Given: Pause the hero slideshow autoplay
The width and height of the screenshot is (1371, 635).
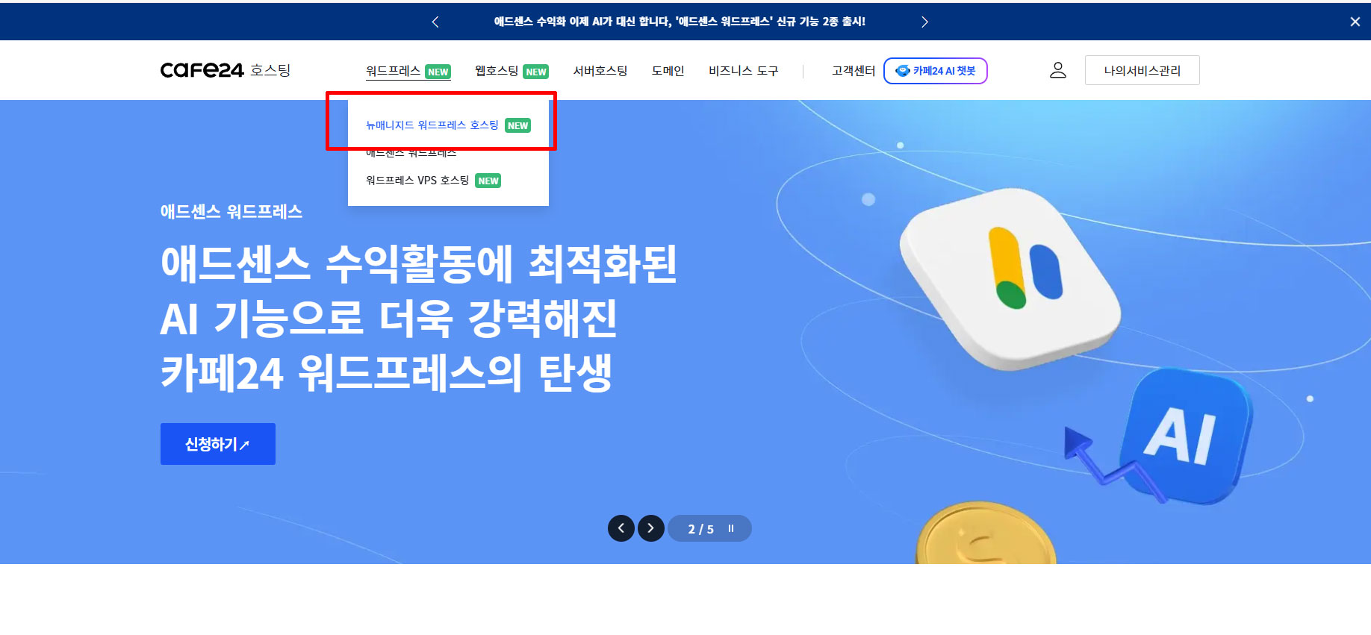Looking at the screenshot, I should point(731,528).
